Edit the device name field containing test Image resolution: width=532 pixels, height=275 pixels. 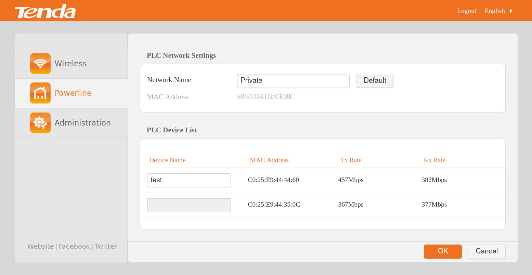pos(189,180)
